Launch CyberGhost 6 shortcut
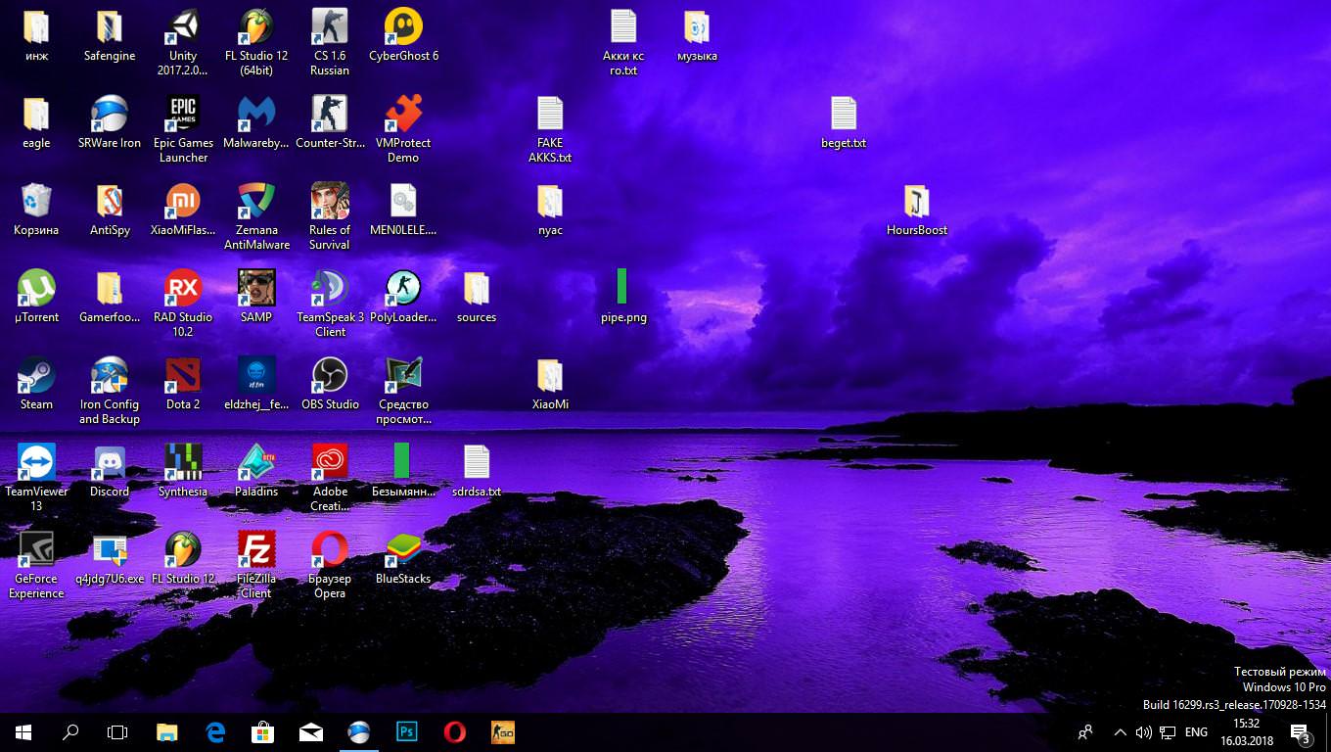The height and width of the screenshot is (752, 1331). coord(403,36)
